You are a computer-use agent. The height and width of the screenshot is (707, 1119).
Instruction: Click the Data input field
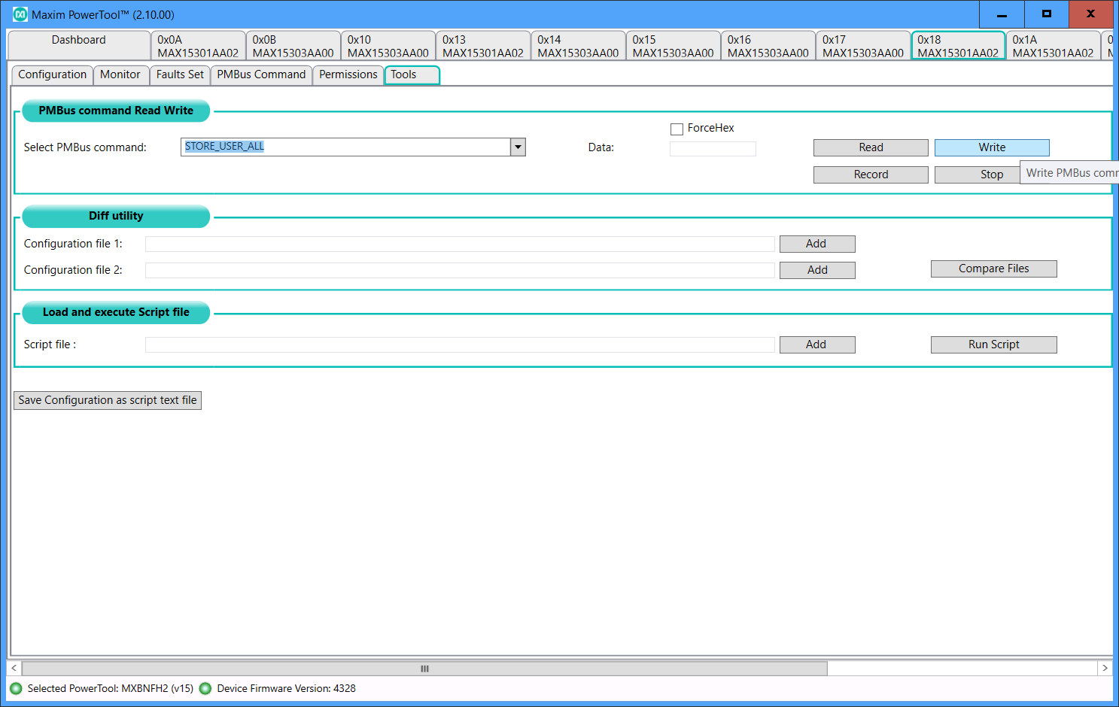point(713,148)
